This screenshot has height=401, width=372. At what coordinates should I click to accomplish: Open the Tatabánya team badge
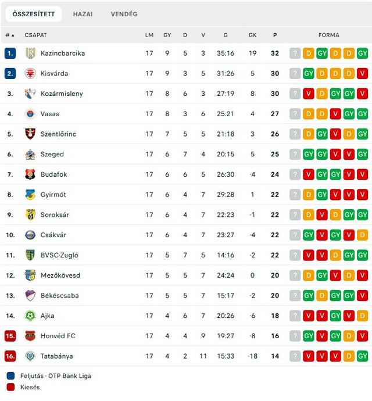(30, 356)
